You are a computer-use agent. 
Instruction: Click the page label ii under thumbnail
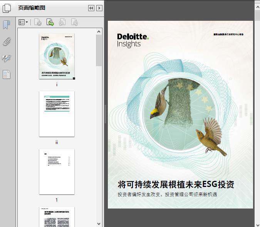57,142
